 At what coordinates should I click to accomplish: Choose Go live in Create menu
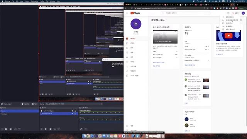coord(230,20)
